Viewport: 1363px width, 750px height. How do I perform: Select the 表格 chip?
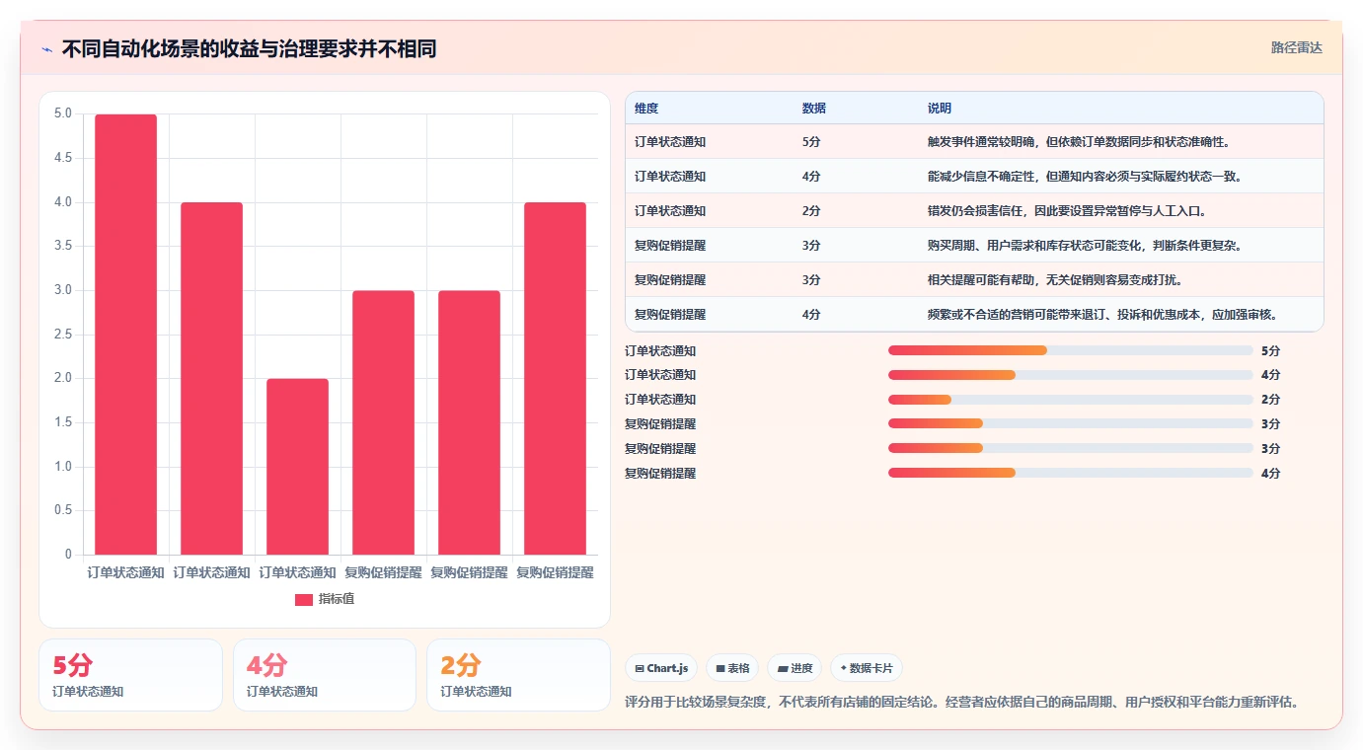[732, 668]
